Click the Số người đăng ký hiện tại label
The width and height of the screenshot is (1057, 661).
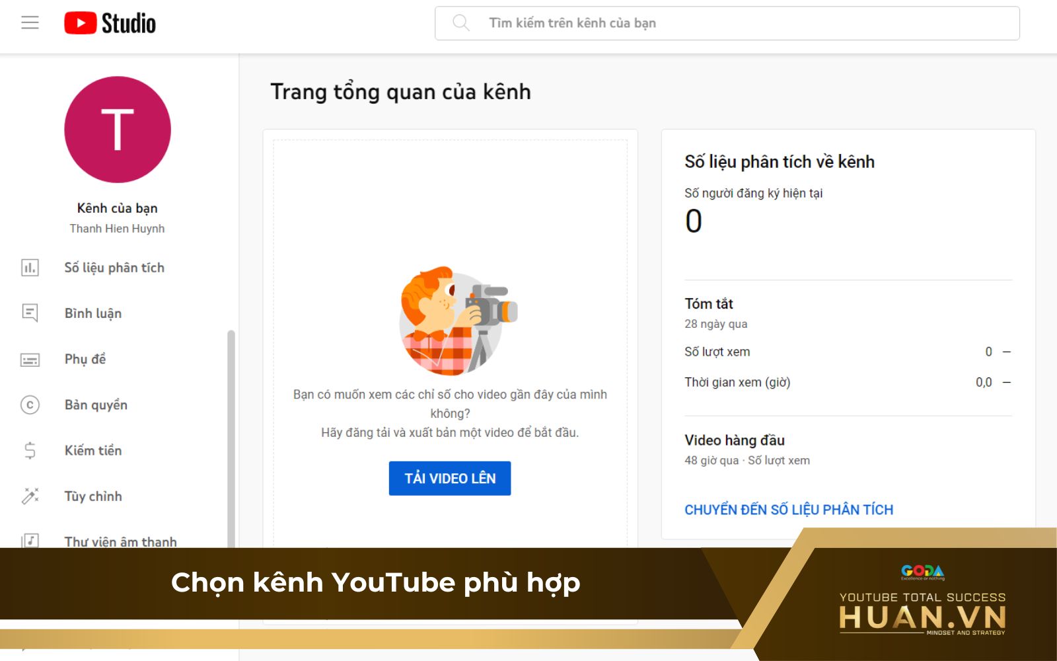click(x=754, y=193)
